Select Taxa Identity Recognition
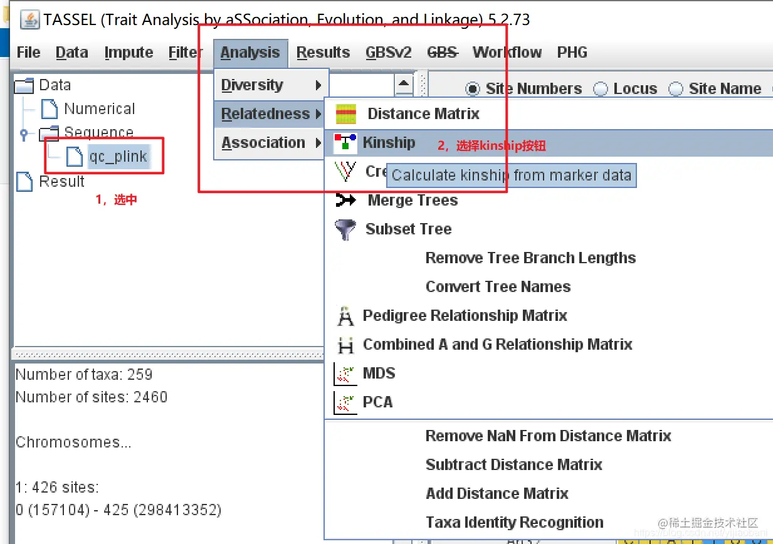The height and width of the screenshot is (544, 773). pyautogui.click(x=549, y=523)
